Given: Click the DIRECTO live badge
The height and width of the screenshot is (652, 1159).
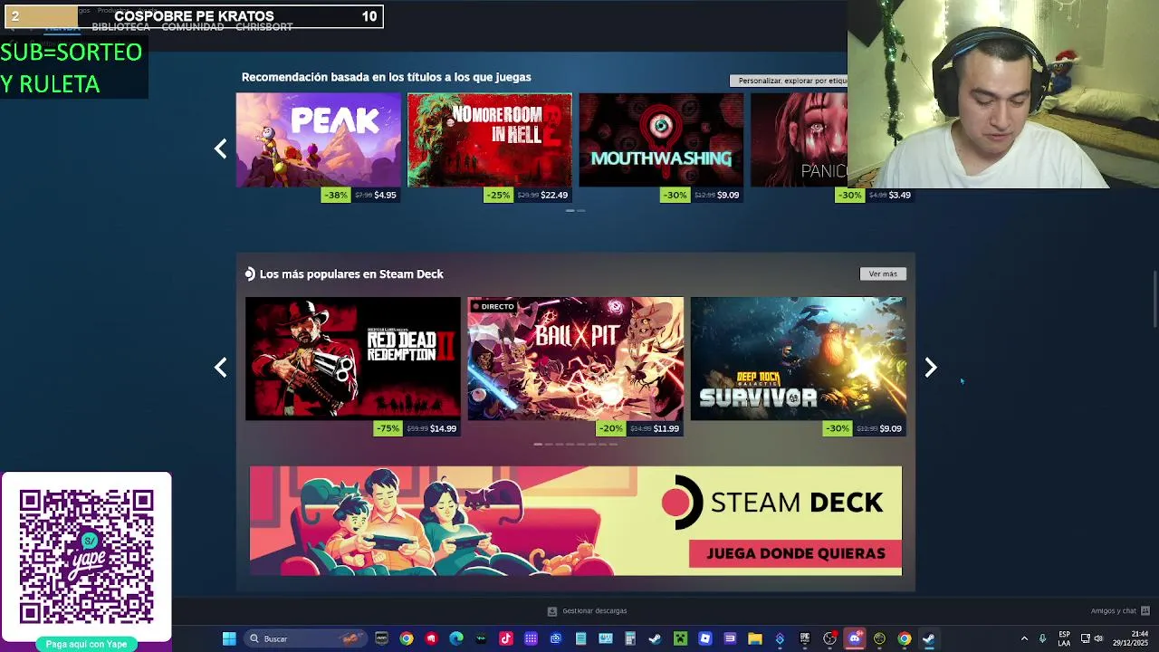Looking at the screenshot, I should (x=493, y=306).
